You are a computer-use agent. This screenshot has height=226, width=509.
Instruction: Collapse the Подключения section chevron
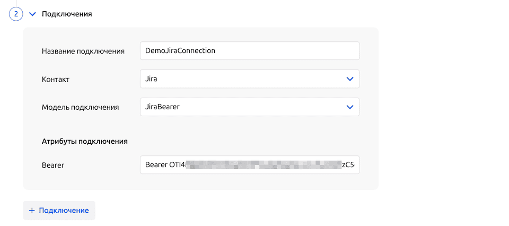pyautogui.click(x=32, y=14)
